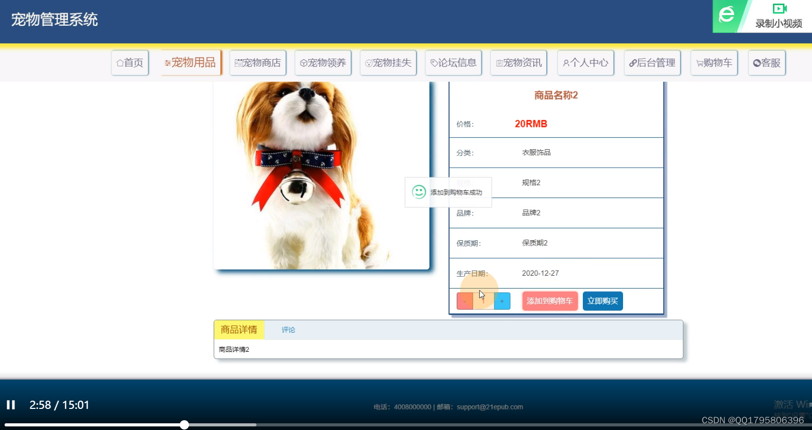Open the 宠物挂失 lost pets page
Screen dimensions: 812x430
click(388, 63)
